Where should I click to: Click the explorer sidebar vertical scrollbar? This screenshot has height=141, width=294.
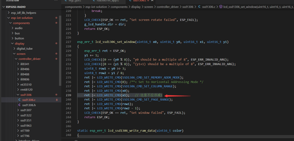[60, 50]
